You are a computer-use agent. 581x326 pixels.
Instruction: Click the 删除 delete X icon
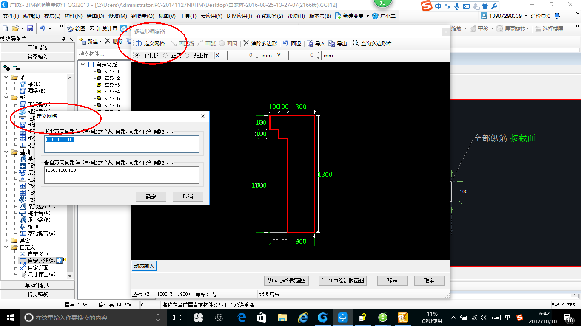(108, 41)
